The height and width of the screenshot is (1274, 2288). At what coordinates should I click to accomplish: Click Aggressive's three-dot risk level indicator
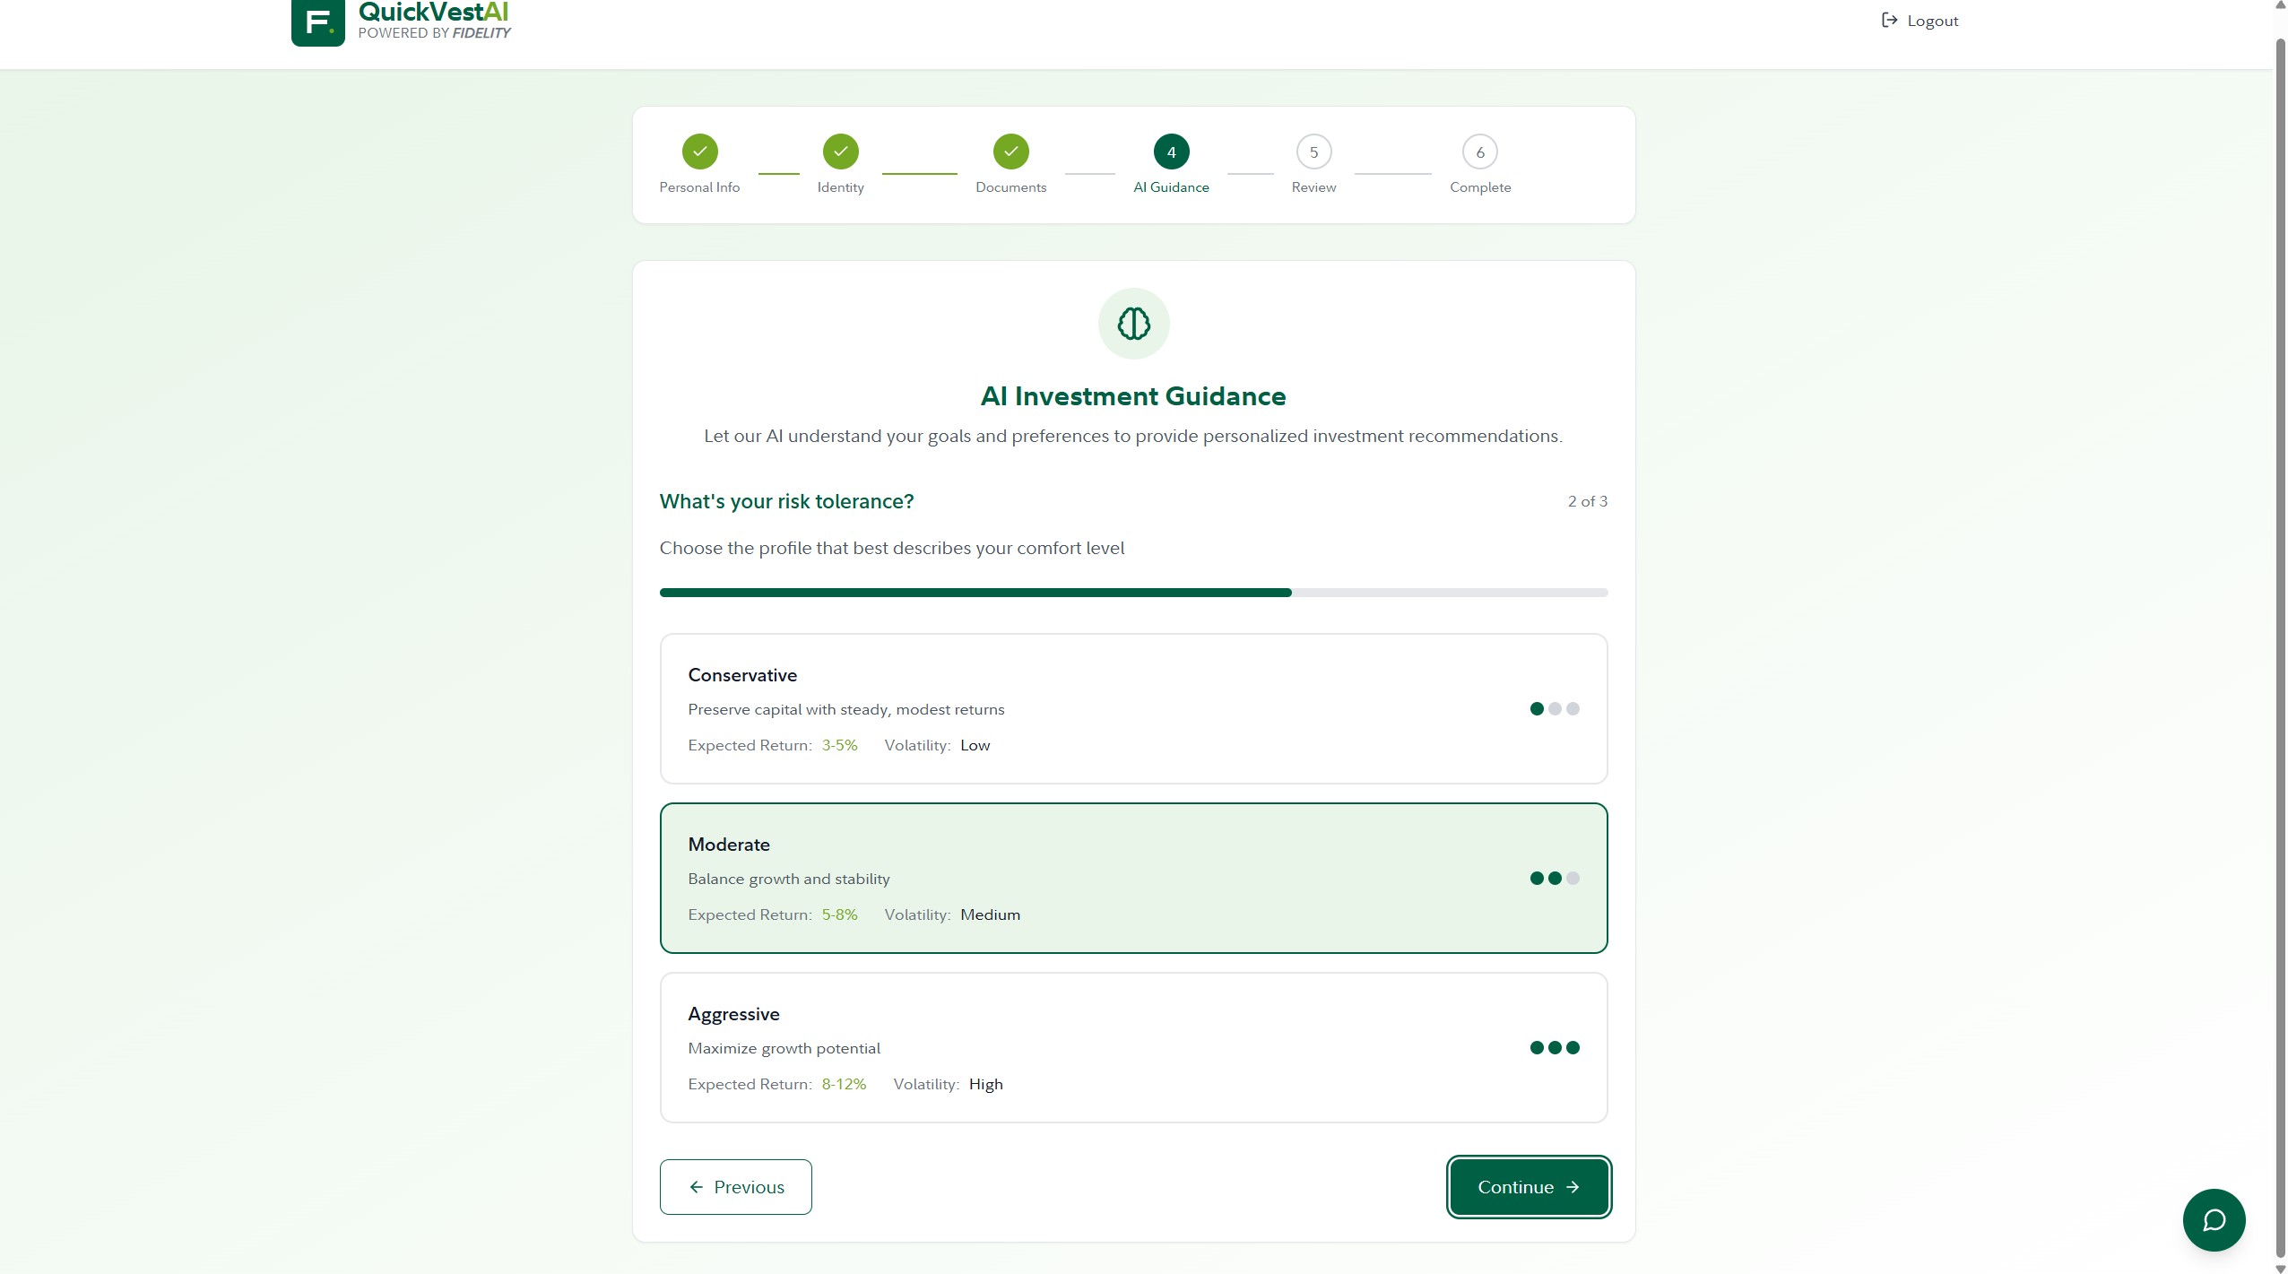point(1554,1048)
